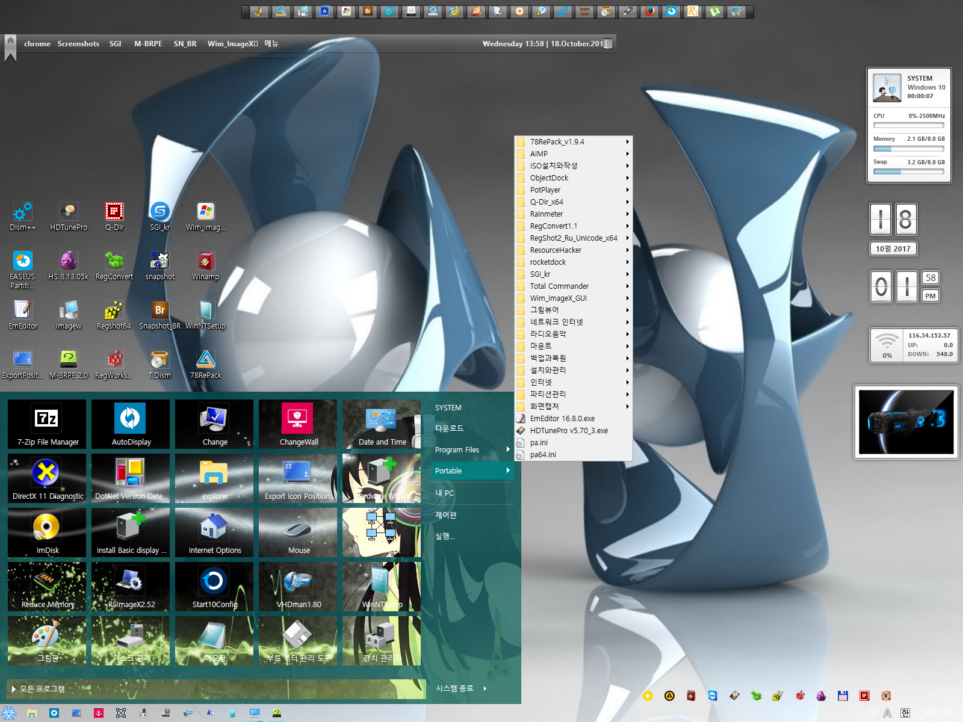
Task: Open Winamp from the desktop
Action: tap(205, 266)
